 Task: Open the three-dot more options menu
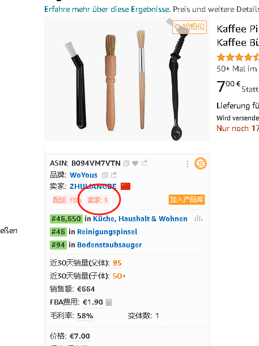[188, 164]
